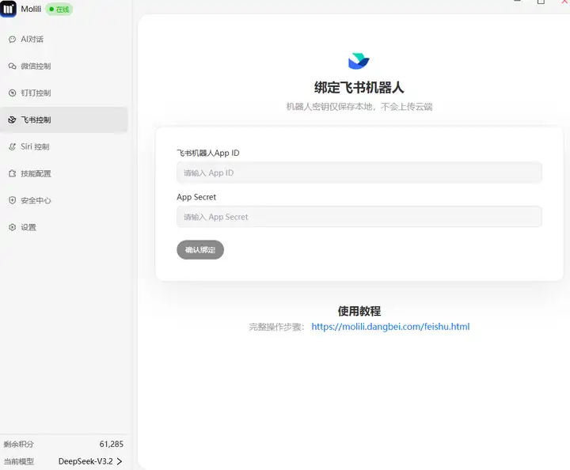Click the 安全中心 shield icon
This screenshot has height=470, width=570.
12,200
